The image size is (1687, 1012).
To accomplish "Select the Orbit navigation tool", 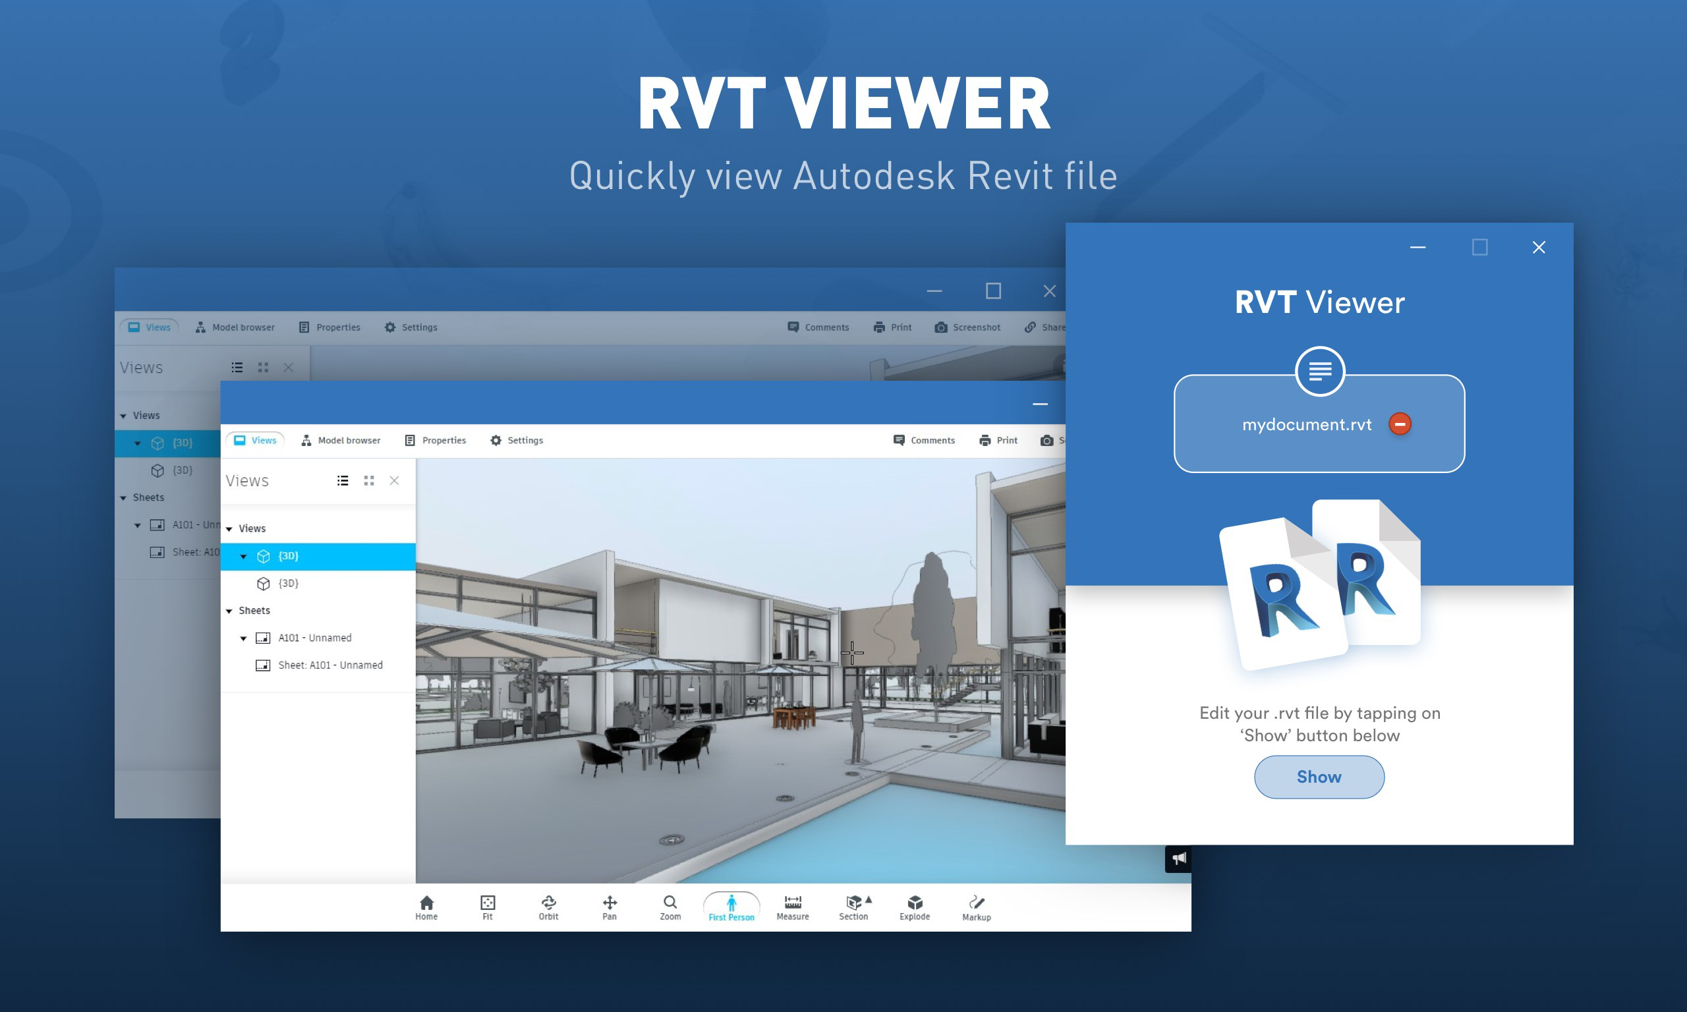I will pyautogui.click(x=548, y=907).
